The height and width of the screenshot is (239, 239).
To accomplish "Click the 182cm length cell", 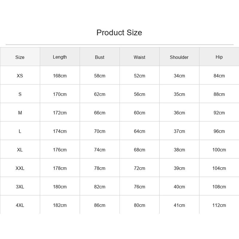I will coord(60,205).
